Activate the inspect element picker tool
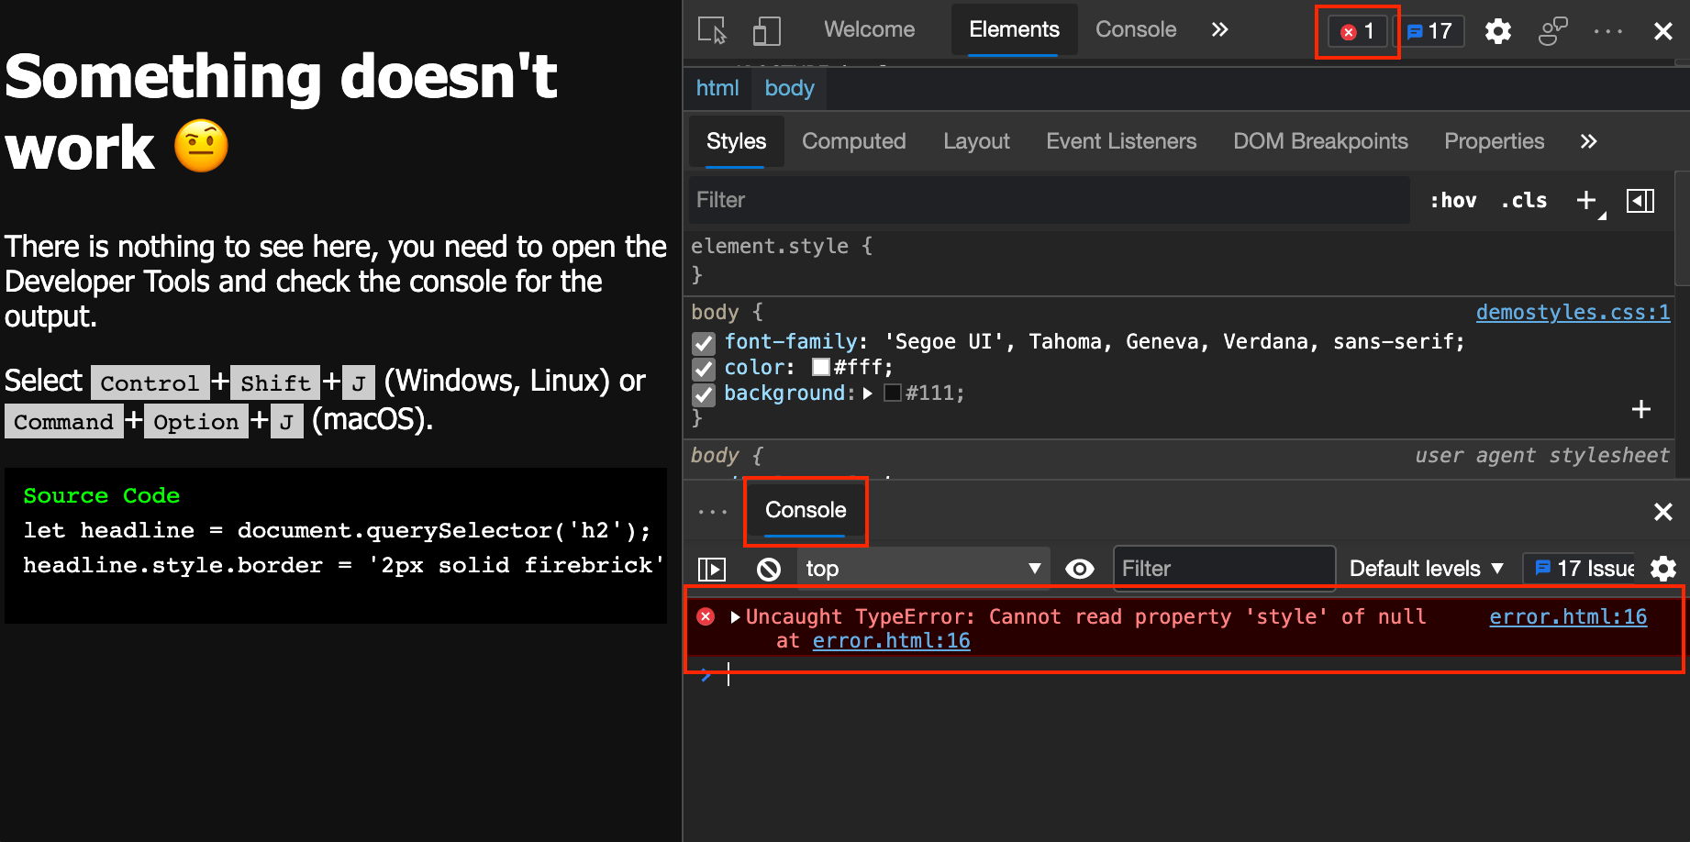Screen dimensions: 1690x842 [x=712, y=30]
